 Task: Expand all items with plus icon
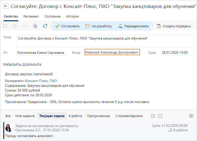coord(153,116)
